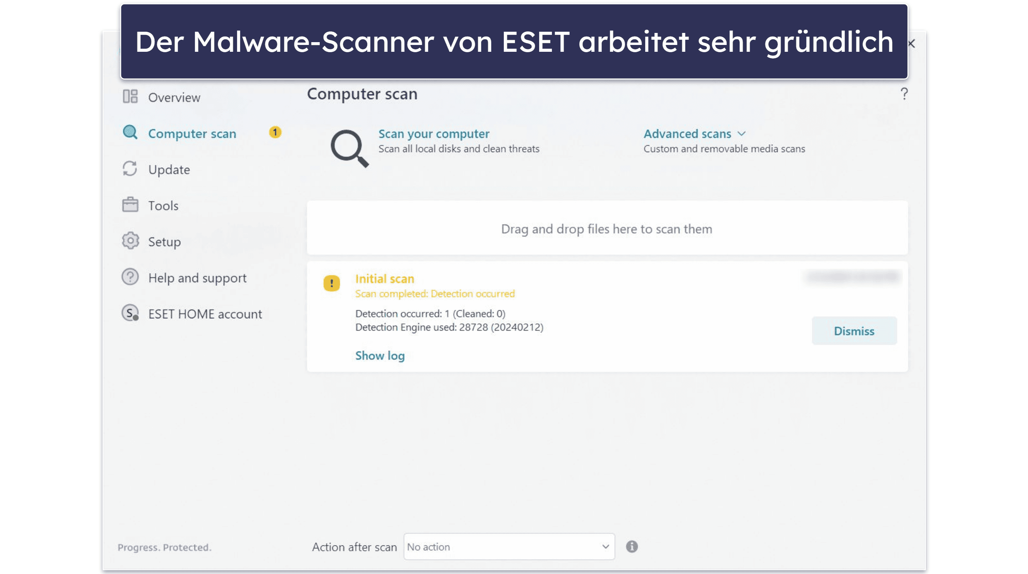
Task: Click the Tools icon in sidebar
Action: pyautogui.click(x=131, y=205)
